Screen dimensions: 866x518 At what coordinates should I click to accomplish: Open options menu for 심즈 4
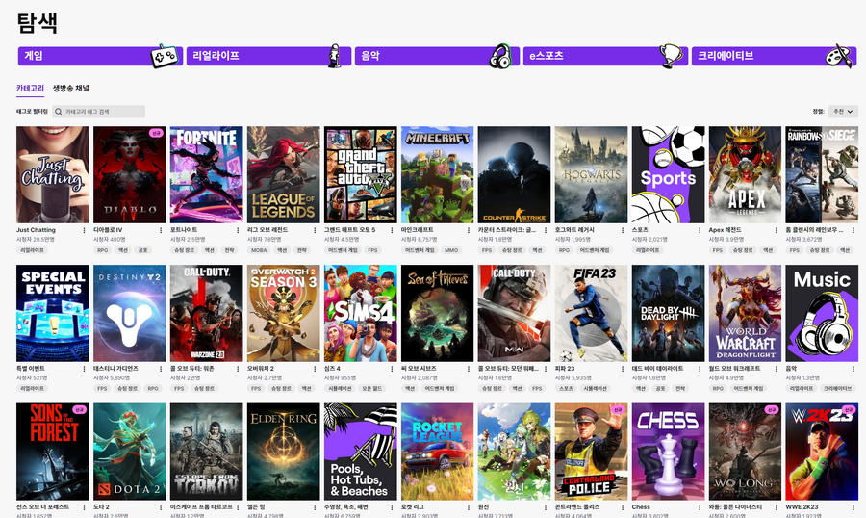click(393, 369)
